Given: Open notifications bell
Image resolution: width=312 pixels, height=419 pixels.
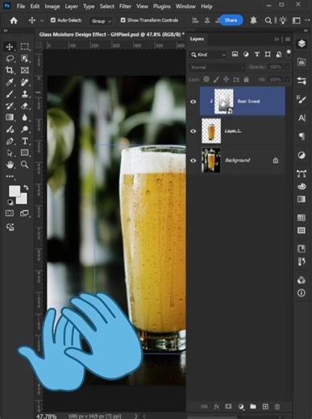Looking at the screenshot, I should pos(253,20).
